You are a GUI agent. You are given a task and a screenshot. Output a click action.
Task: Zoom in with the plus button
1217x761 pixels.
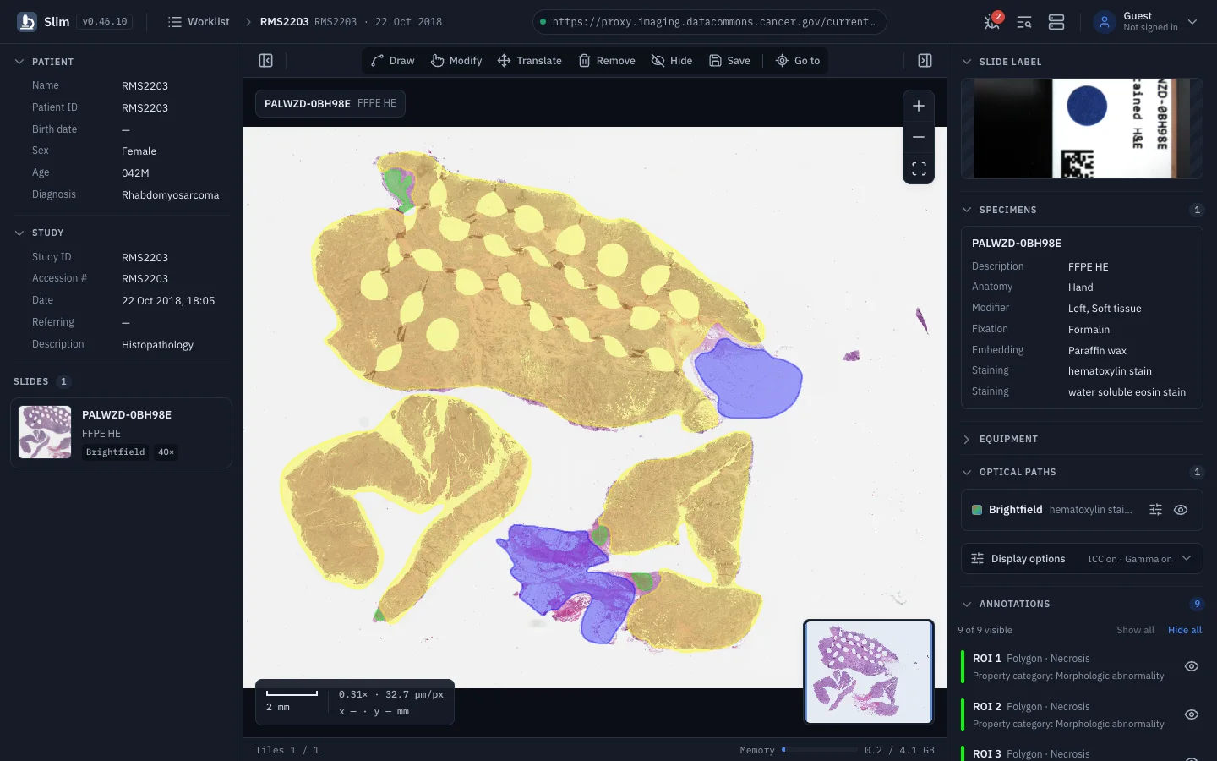tap(919, 107)
